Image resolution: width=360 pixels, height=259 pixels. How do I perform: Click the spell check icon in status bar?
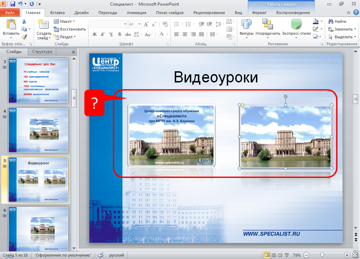click(x=101, y=255)
